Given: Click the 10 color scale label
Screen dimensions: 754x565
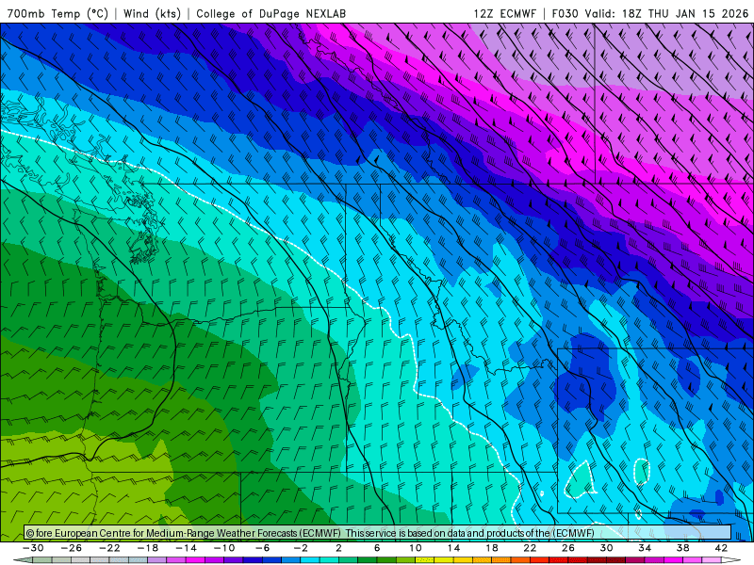Looking at the screenshot, I should pyautogui.click(x=416, y=548).
